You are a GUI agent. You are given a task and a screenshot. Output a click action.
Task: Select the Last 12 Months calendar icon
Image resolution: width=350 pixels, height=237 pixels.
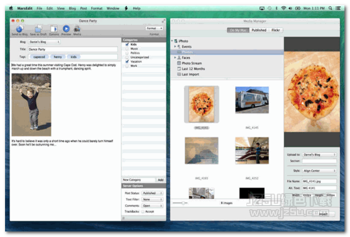pos(179,69)
